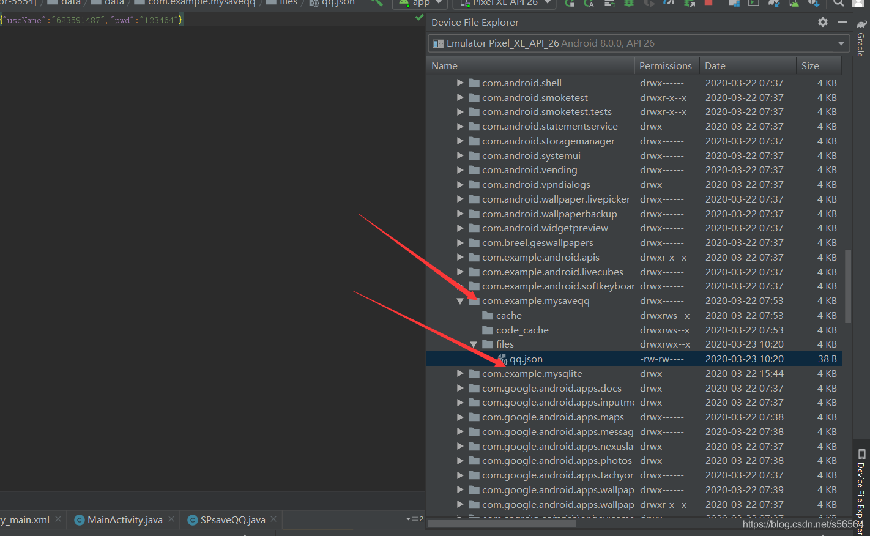The width and height of the screenshot is (870, 536).
Task: Select the com.google.android.apps.messag row
Action: (634, 432)
